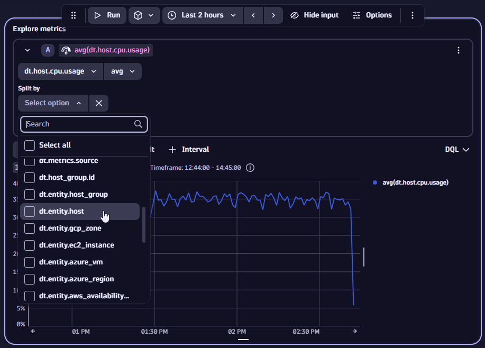485x348 pixels.
Task: Check dt.entity.host_group option
Action: (x=30, y=195)
